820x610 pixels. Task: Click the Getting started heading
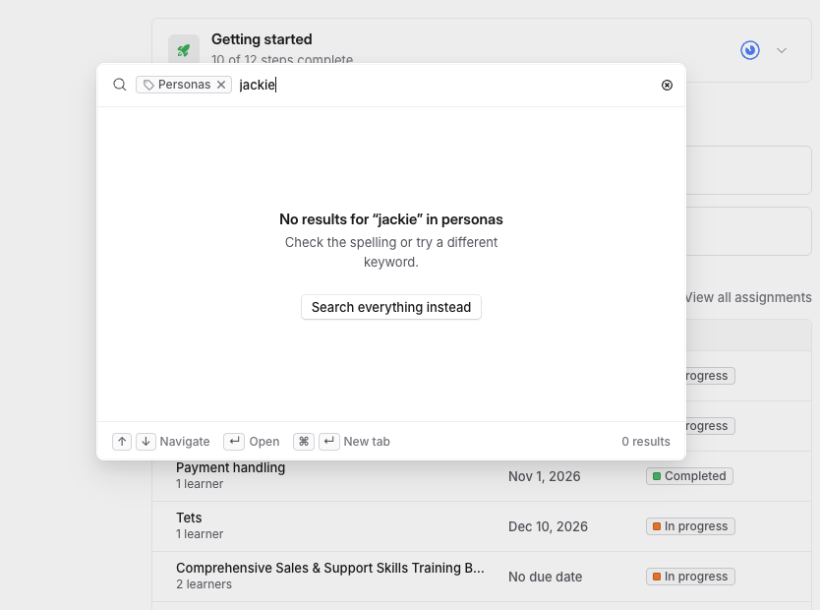click(x=262, y=39)
